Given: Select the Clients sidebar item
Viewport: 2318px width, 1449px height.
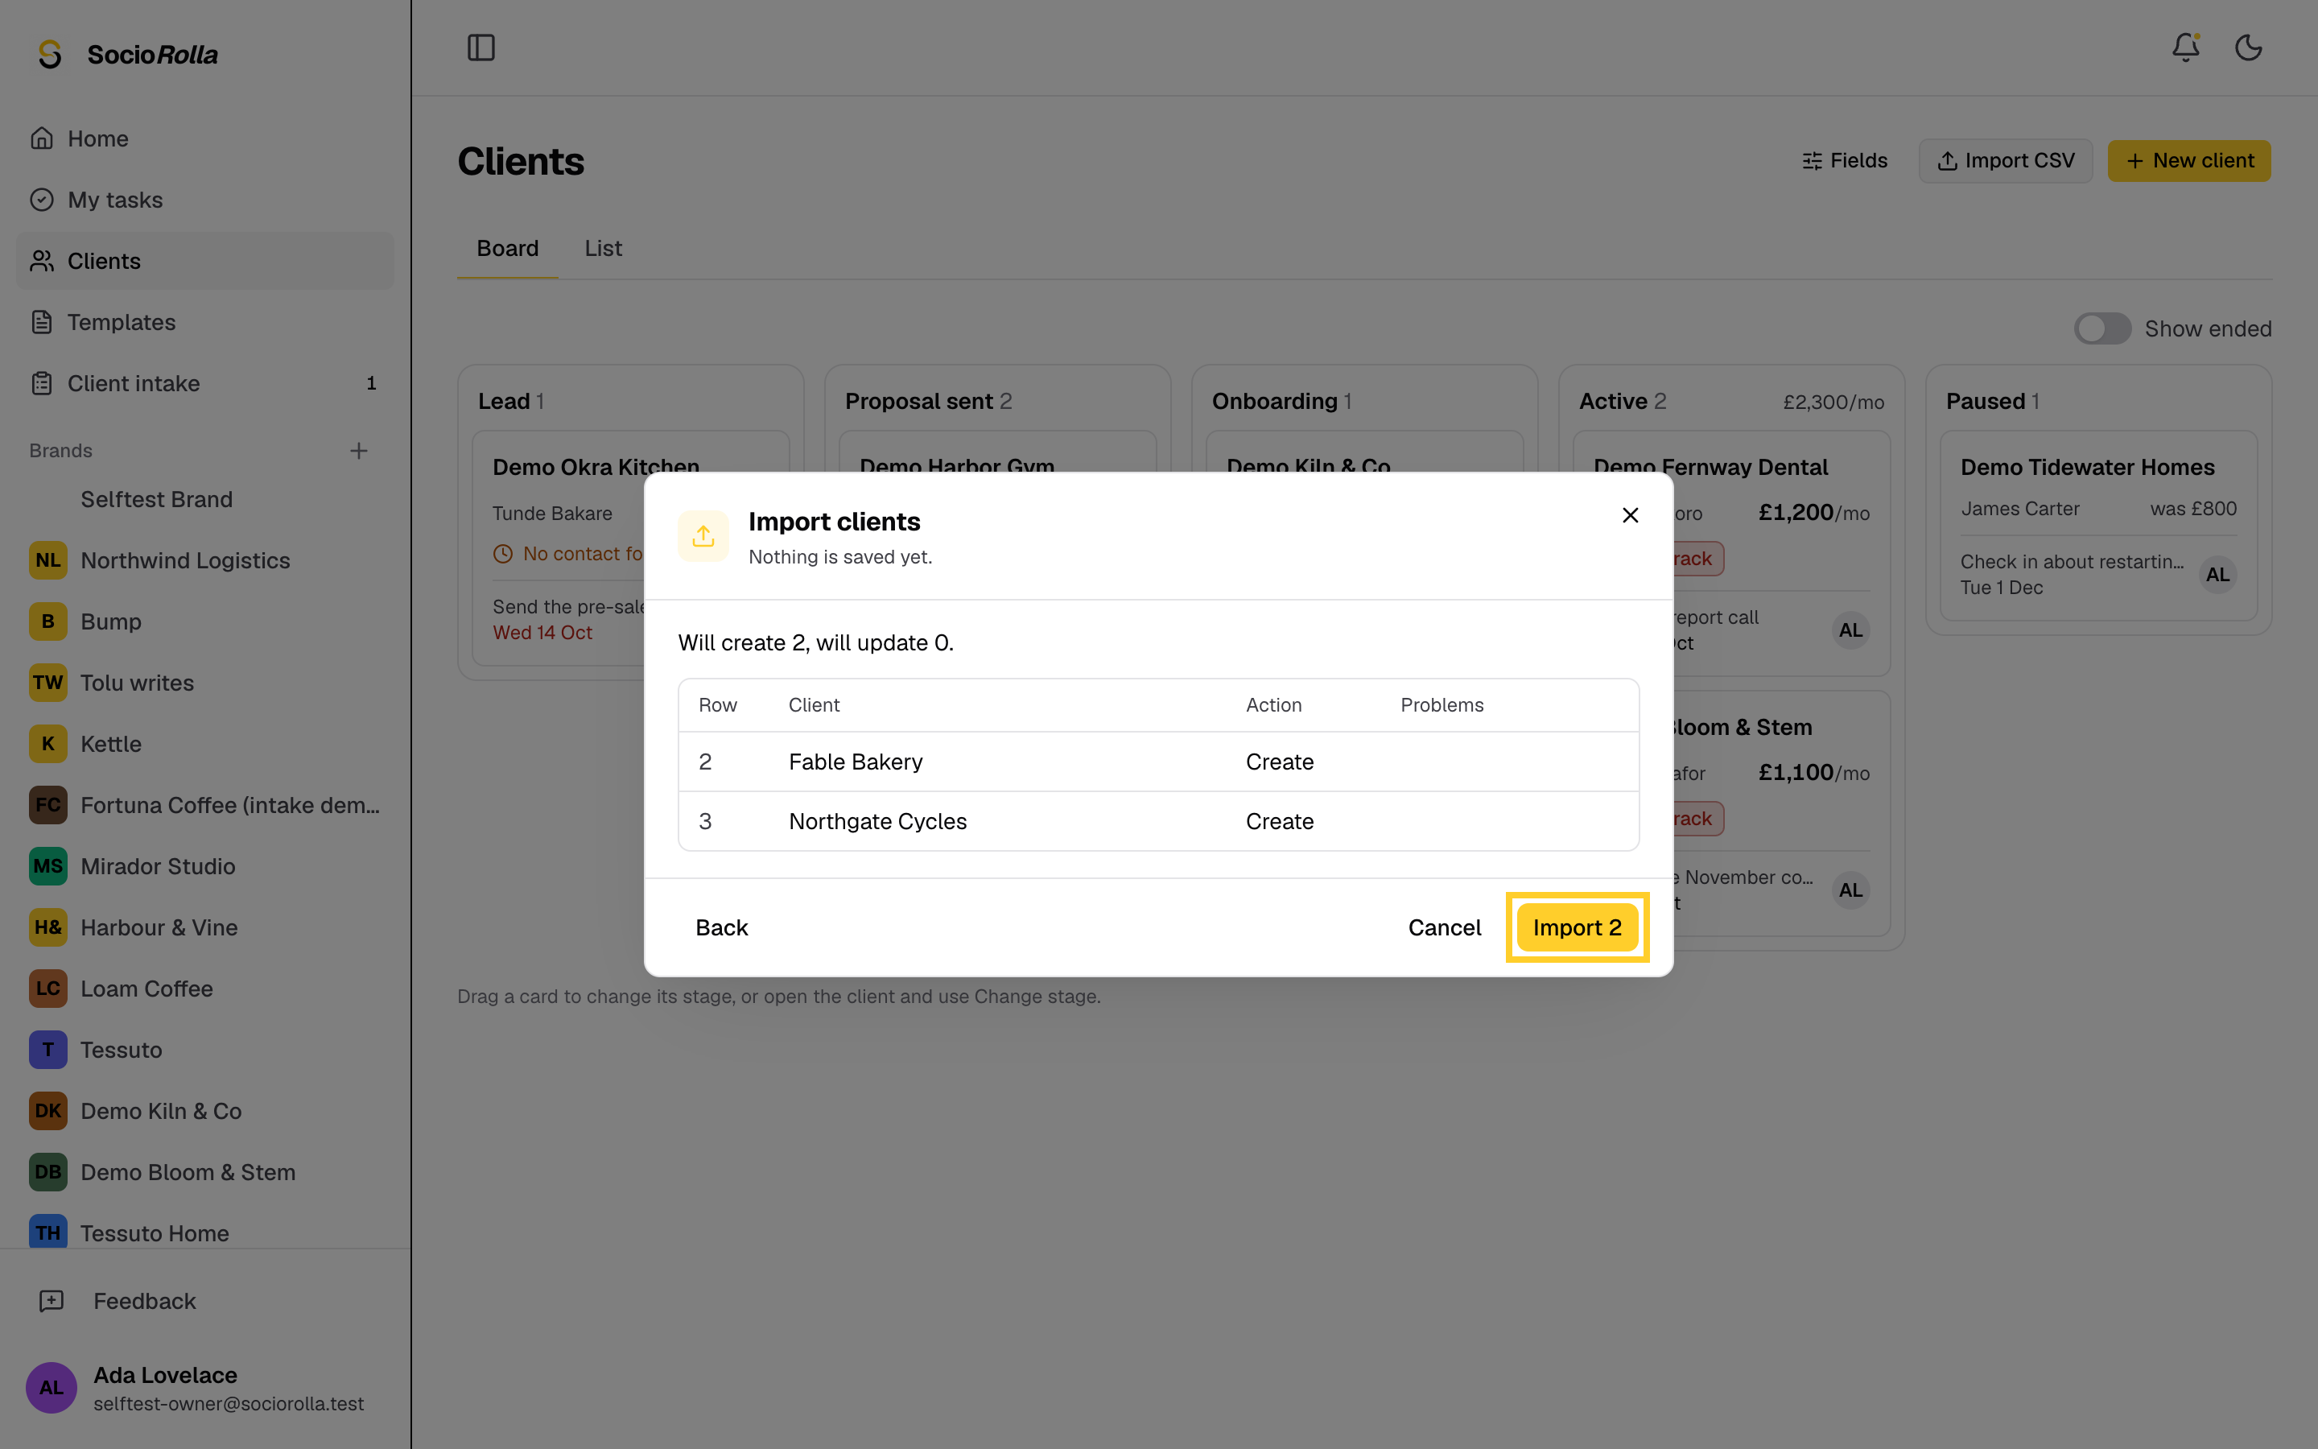Looking at the screenshot, I should 205,261.
